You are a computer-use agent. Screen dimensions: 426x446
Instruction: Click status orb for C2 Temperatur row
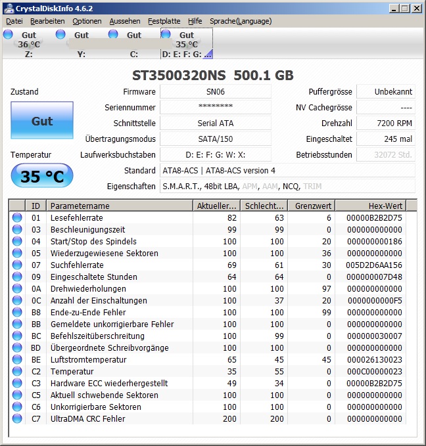(x=17, y=371)
